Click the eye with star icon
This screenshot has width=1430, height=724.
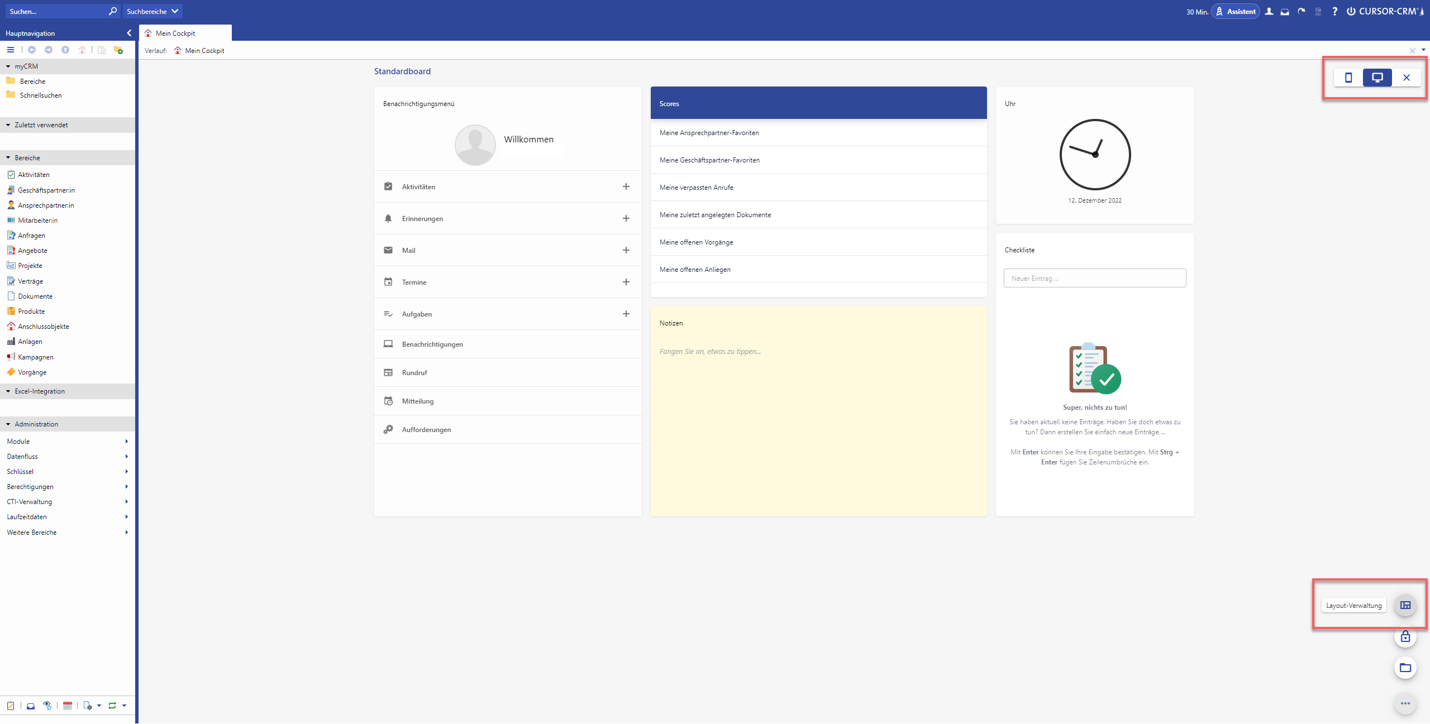(47, 706)
